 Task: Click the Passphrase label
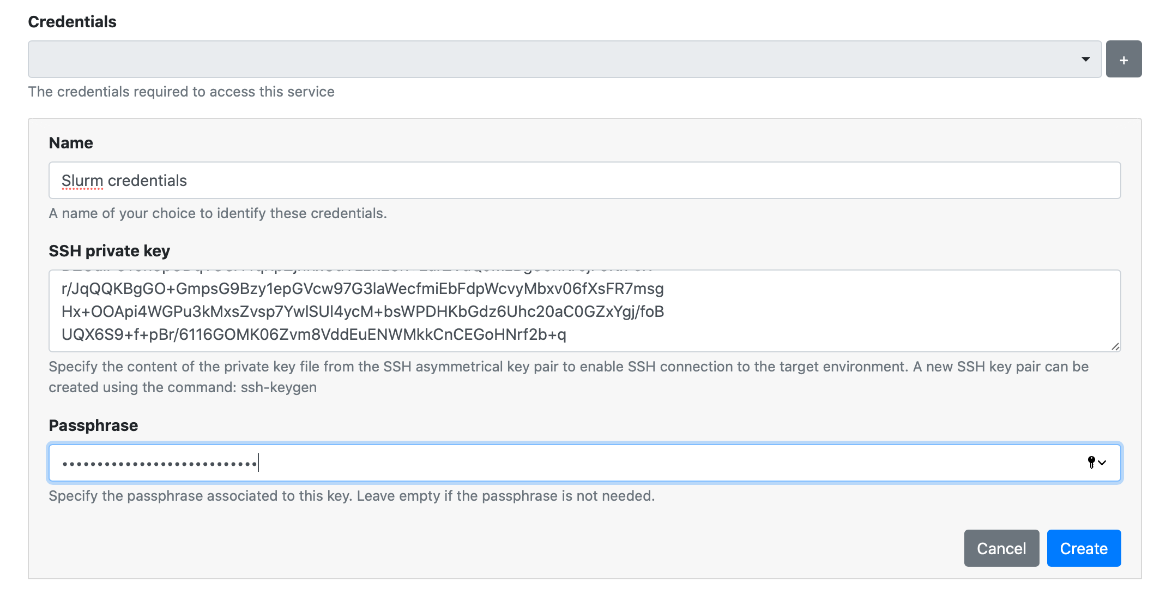coord(93,425)
